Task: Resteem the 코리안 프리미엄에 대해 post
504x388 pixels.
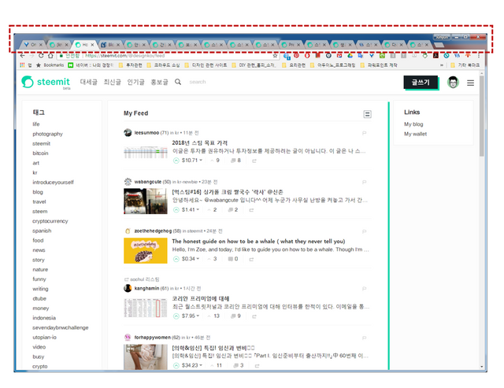Action: (x=254, y=316)
